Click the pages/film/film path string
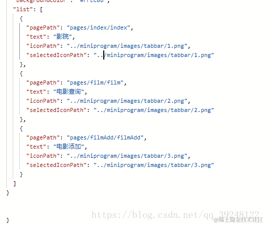This screenshot has height=225, width=265. click(95, 82)
